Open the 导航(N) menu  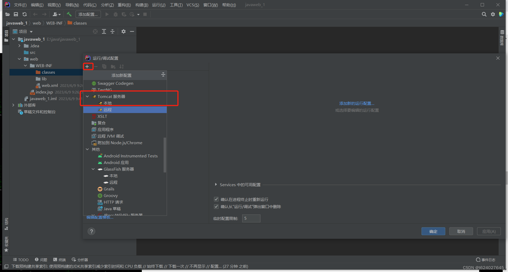click(72, 5)
